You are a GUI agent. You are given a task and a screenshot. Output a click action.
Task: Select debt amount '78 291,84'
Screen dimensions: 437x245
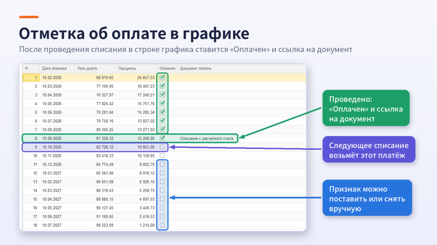tap(105, 112)
